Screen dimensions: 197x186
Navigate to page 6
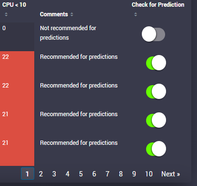tap(94, 174)
